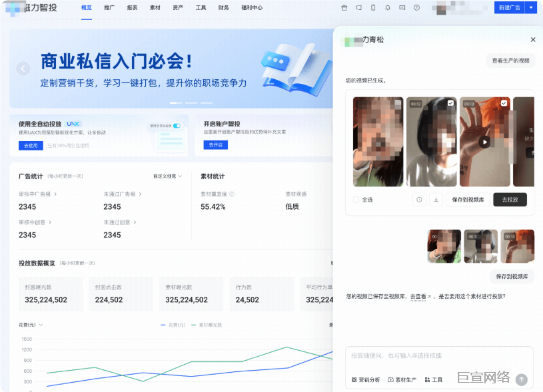Screen dimensions: 543x392
Task: Open the 素材 menu
Action: click(x=155, y=7)
